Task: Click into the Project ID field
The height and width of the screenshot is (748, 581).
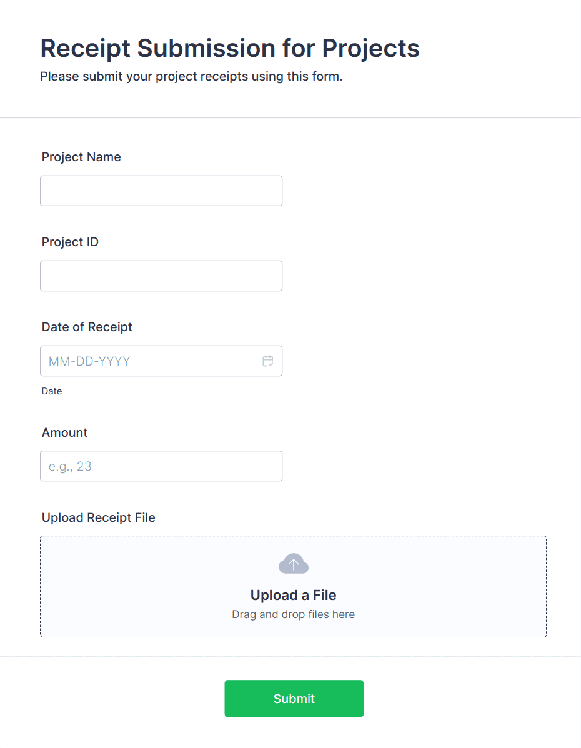Action: click(x=161, y=276)
